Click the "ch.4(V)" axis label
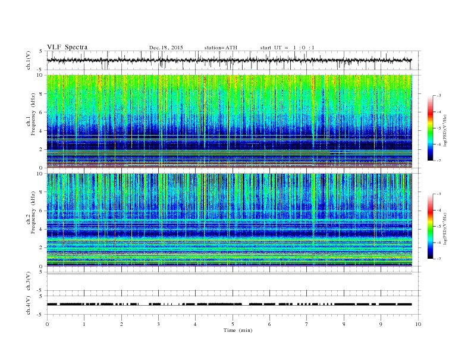The image size is (471, 364). pyautogui.click(x=29, y=305)
